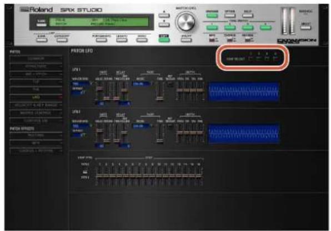Click LFO2 rate value blue number field

click(x=101, y=146)
